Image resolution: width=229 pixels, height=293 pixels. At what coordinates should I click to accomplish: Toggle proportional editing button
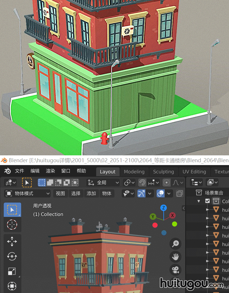pyautogui.click(x=166, y=183)
